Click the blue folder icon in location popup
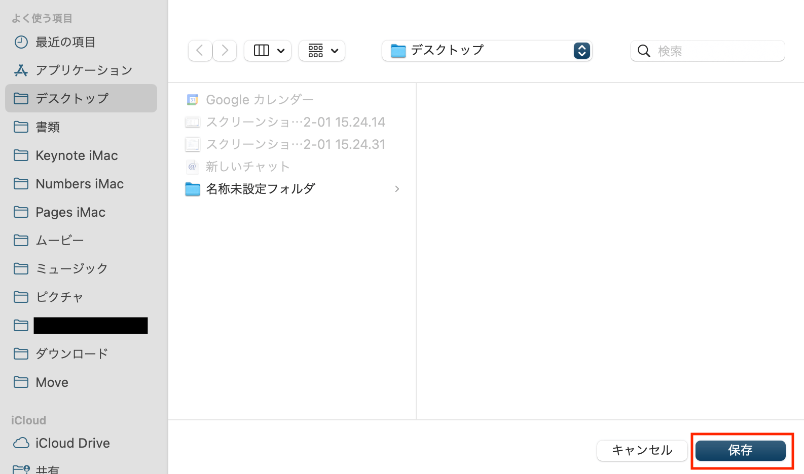This screenshot has width=804, height=474. (x=398, y=51)
